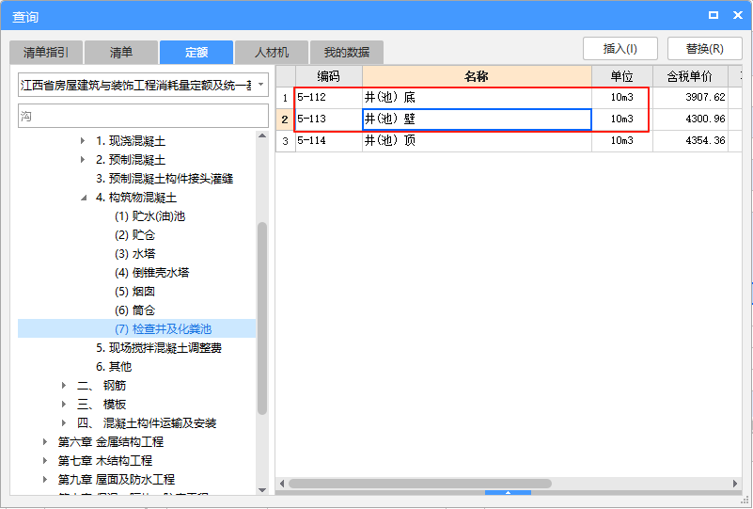The image size is (753, 509).
Task: Select 1. 现浇混凝土 tree label
Action: tap(131, 141)
